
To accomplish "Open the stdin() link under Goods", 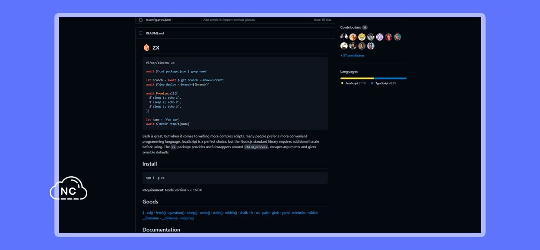I will tap(217, 212).
